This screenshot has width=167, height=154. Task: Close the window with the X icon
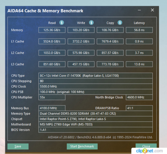pos(152,10)
